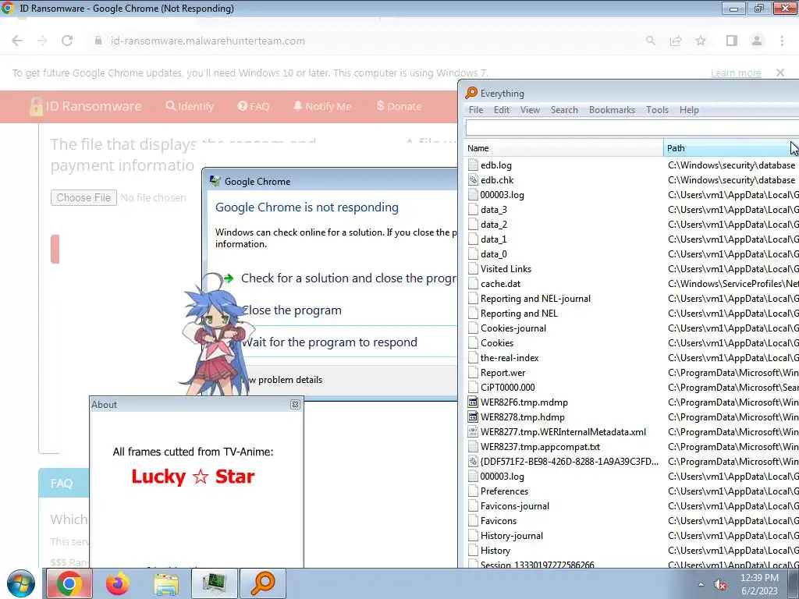Open the Identify page in navbar

pos(190,106)
